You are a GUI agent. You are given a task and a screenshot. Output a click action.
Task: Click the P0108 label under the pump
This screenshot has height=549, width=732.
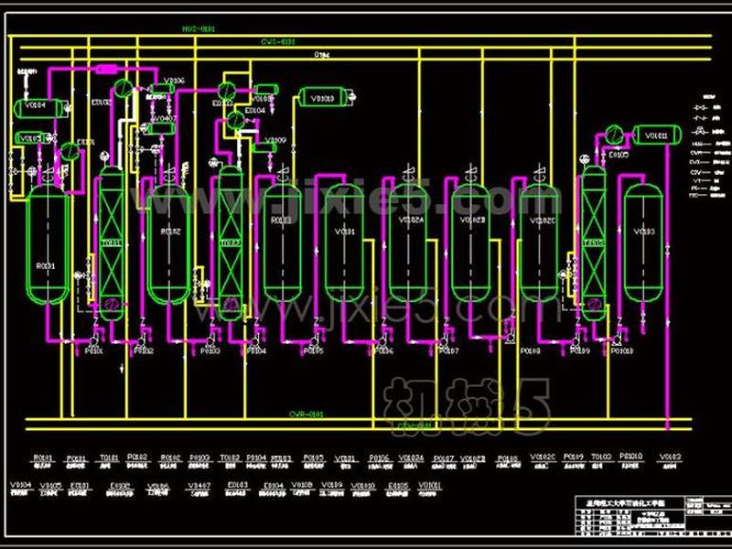531,350
